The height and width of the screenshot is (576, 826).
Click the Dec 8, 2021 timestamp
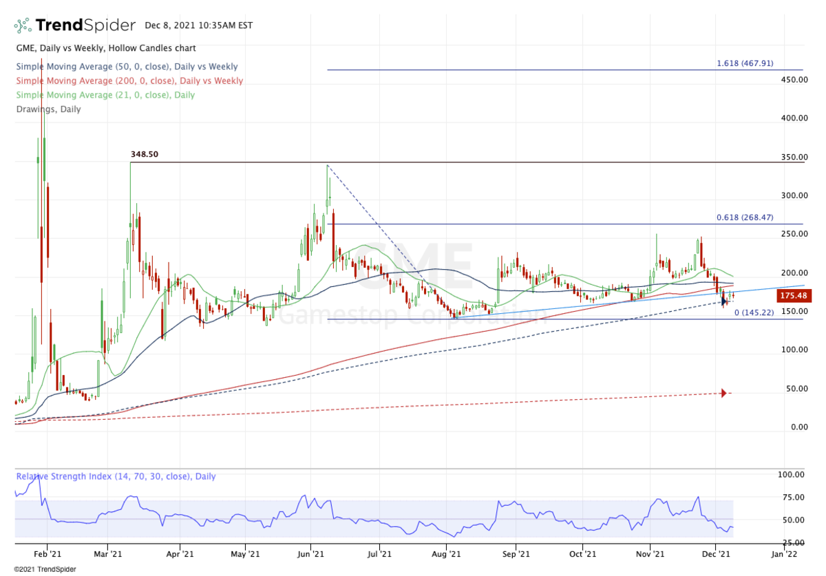199,25
